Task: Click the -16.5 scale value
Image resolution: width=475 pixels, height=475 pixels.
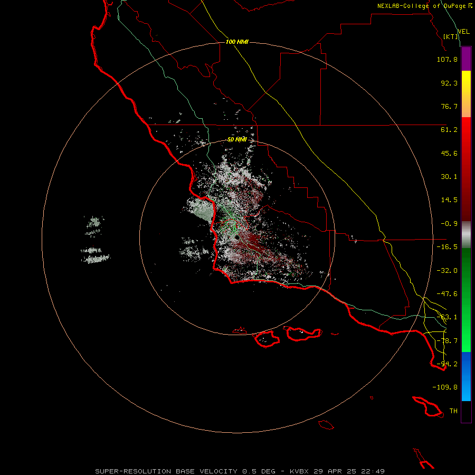Action: (x=447, y=247)
